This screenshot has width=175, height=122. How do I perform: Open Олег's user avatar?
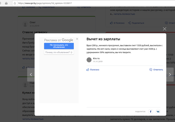tap(25, 24)
